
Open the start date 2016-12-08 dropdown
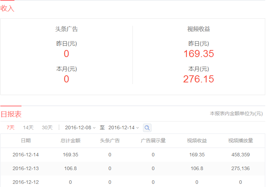(x=80, y=127)
